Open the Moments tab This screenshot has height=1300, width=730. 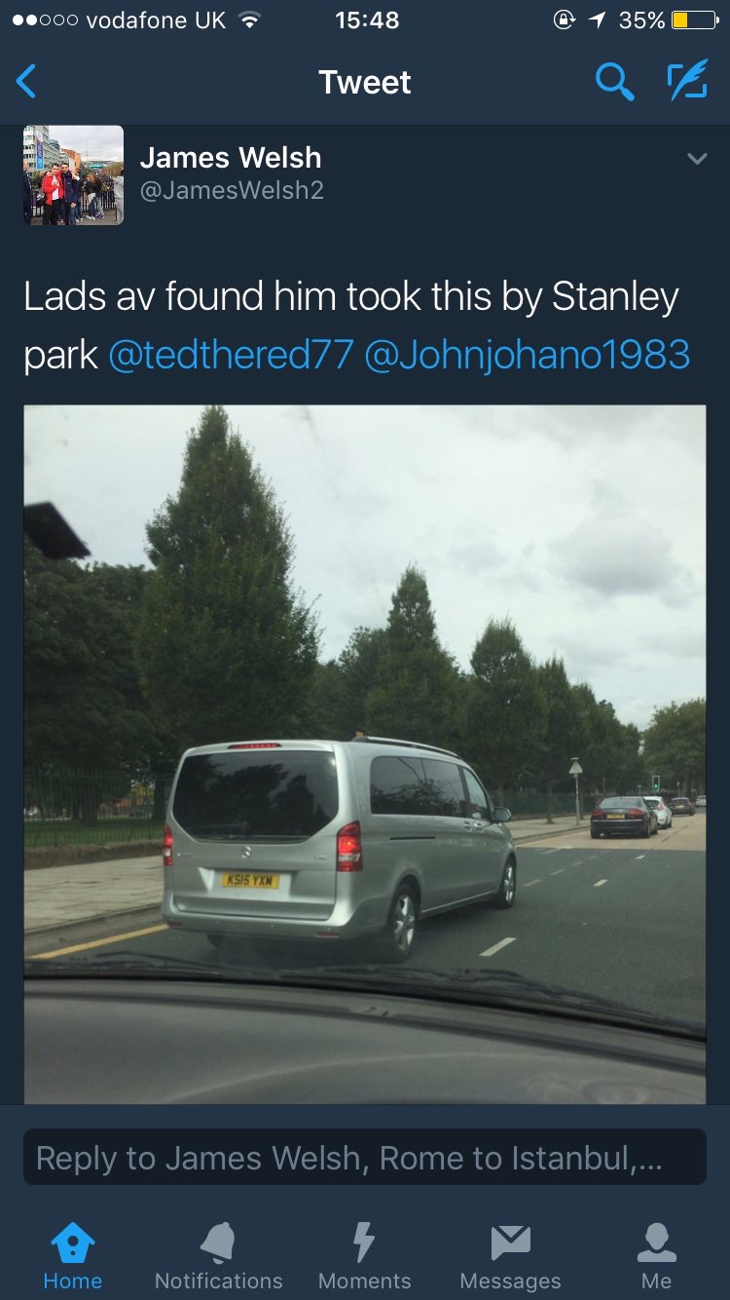(365, 1257)
